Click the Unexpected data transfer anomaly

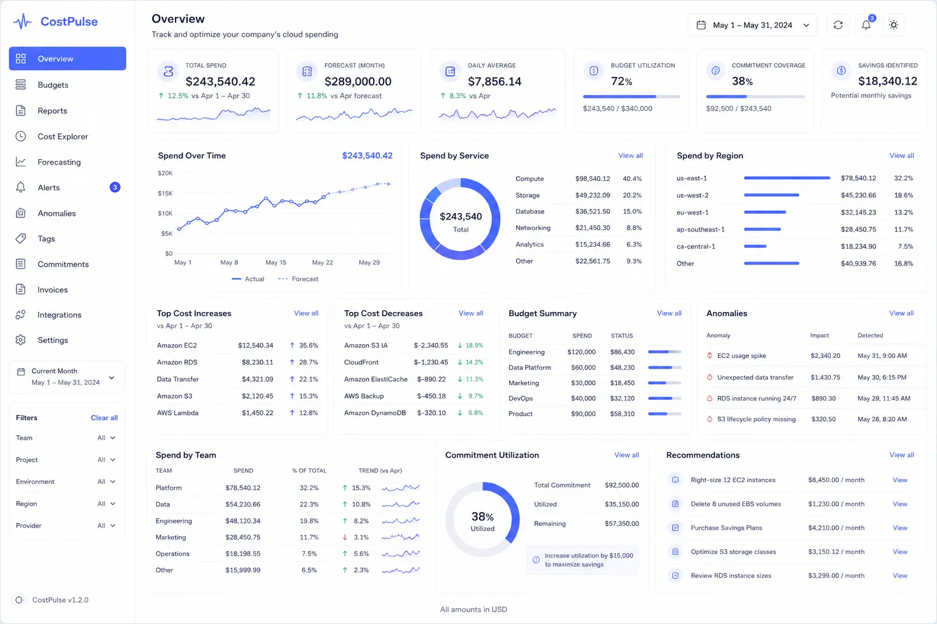click(x=810, y=378)
